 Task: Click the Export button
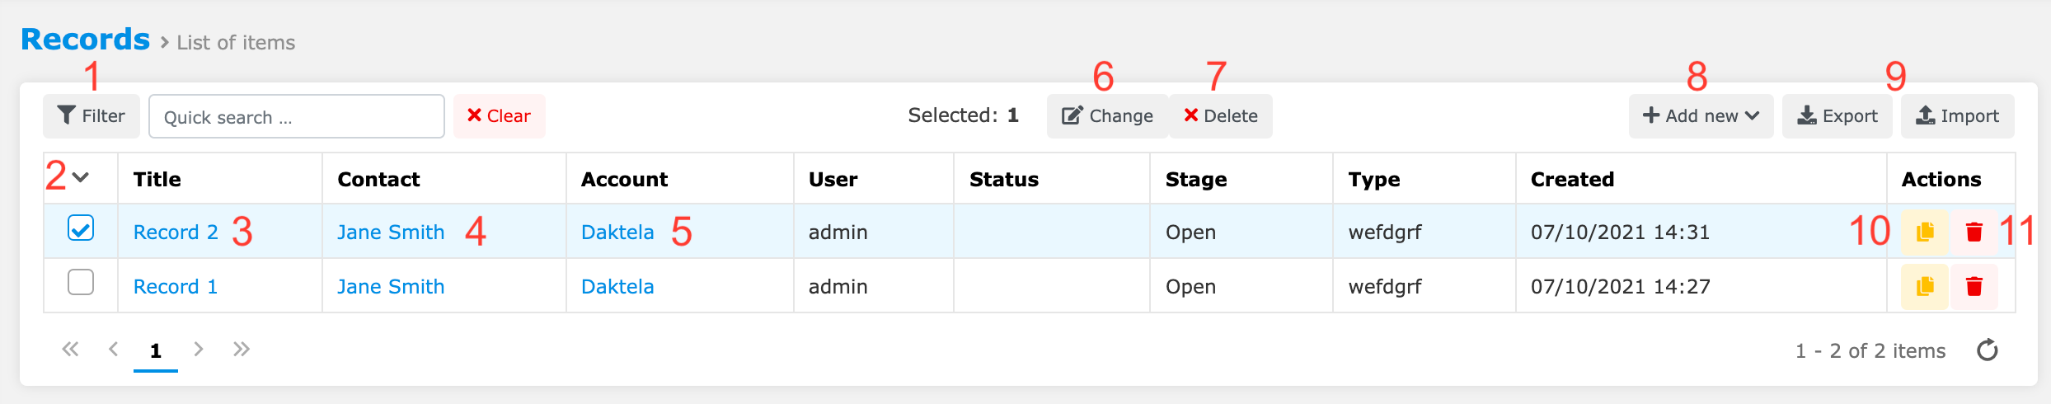[x=1837, y=116]
